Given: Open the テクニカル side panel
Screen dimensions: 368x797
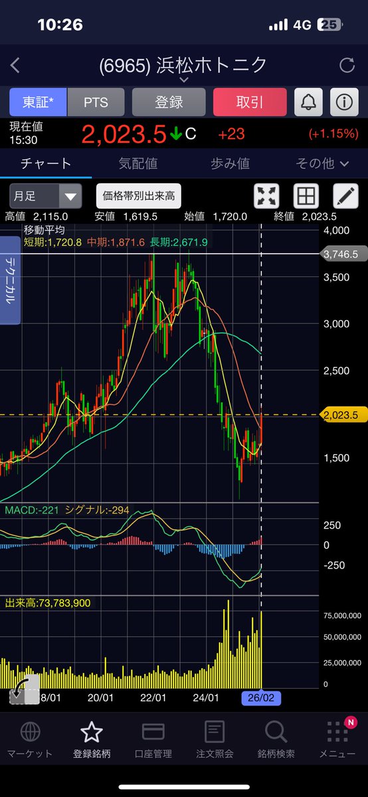Looking at the screenshot, I should pos(11,280).
